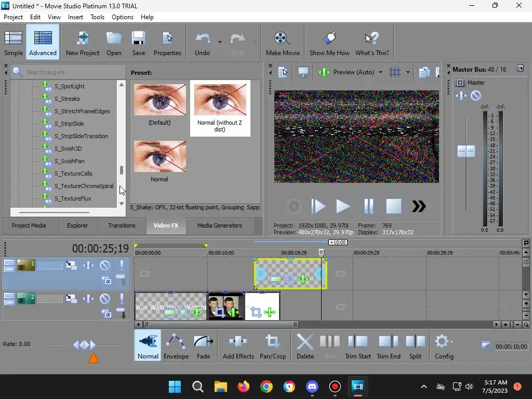The height and width of the screenshot is (399, 532).
Task: Open the Preview (Auto) quality dropdown
Action: (380, 72)
